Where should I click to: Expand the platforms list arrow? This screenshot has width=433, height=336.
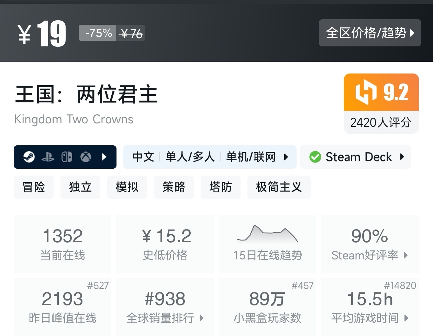[x=104, y=157]
